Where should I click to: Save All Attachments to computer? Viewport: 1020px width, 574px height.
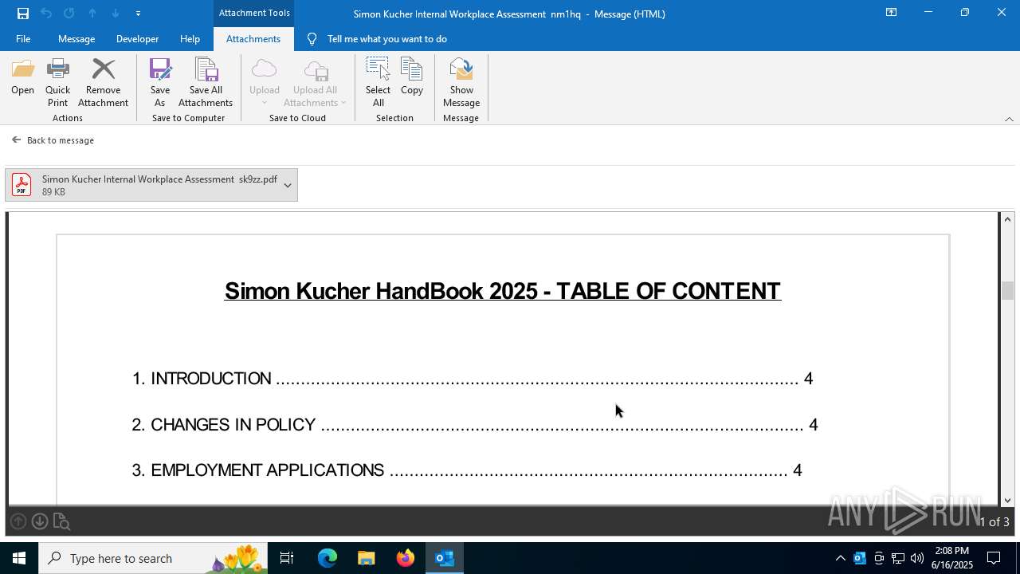pos(206,83)
